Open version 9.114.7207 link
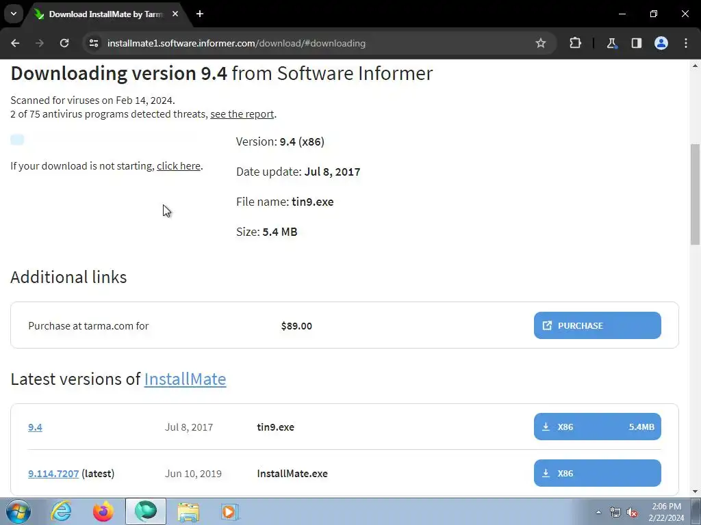The image size is (701, 525). [53, 474]
